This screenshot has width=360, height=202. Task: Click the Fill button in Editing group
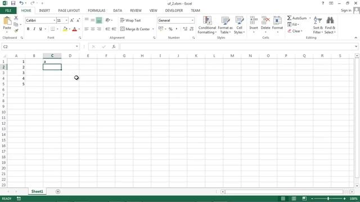[293, 25]
